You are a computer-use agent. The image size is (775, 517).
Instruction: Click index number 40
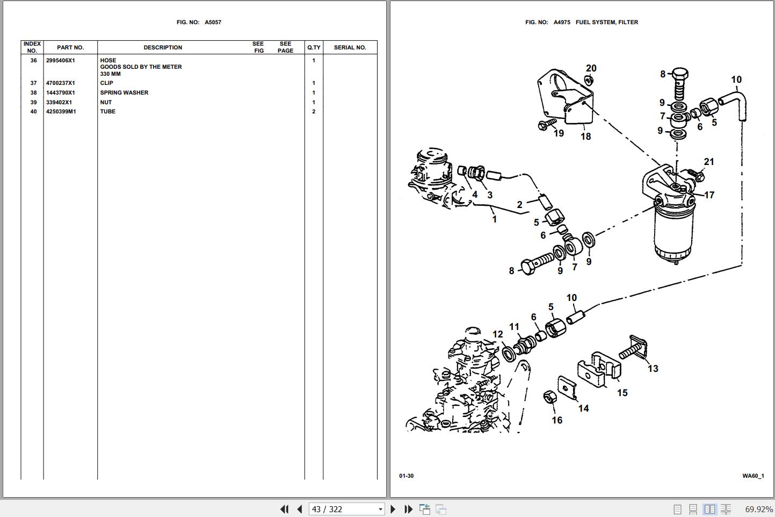tap(34, 112)
